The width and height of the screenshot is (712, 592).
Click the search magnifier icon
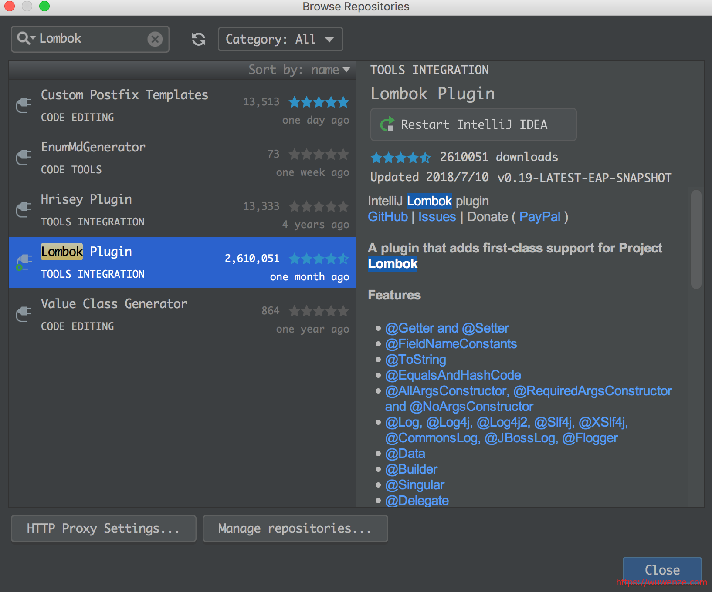click(x=23, y=38)
